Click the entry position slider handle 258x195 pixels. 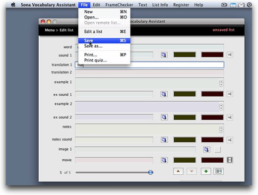click(x=150, y=172)
